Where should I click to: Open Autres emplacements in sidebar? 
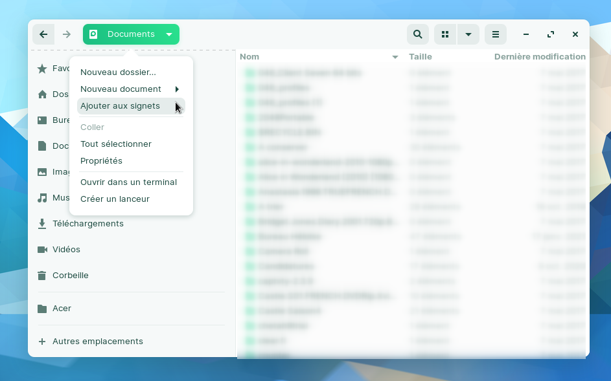tap(97, 342)
